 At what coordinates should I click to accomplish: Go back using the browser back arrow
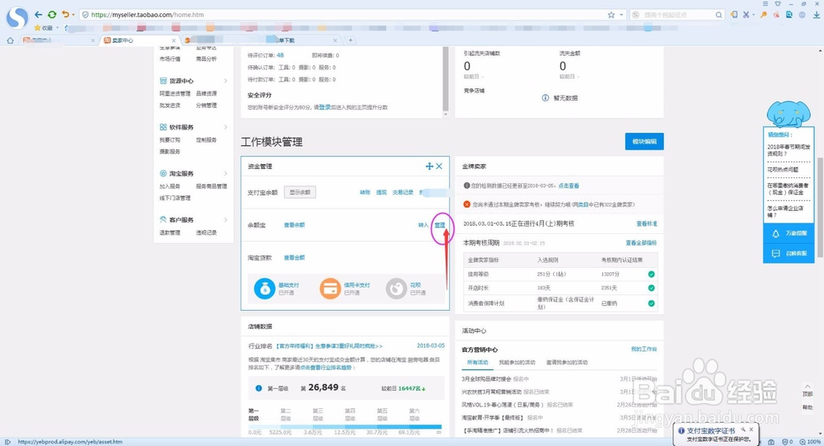(x=39, y=15)
